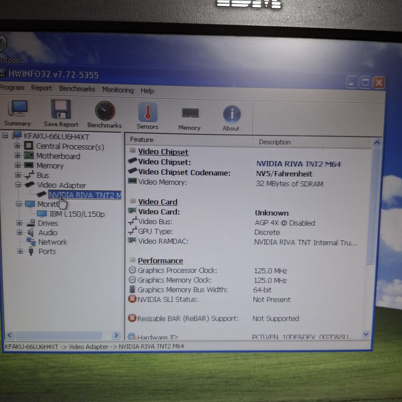402x402 pixels.
Task: Click the Performance section heading
Action: (160, 261)
